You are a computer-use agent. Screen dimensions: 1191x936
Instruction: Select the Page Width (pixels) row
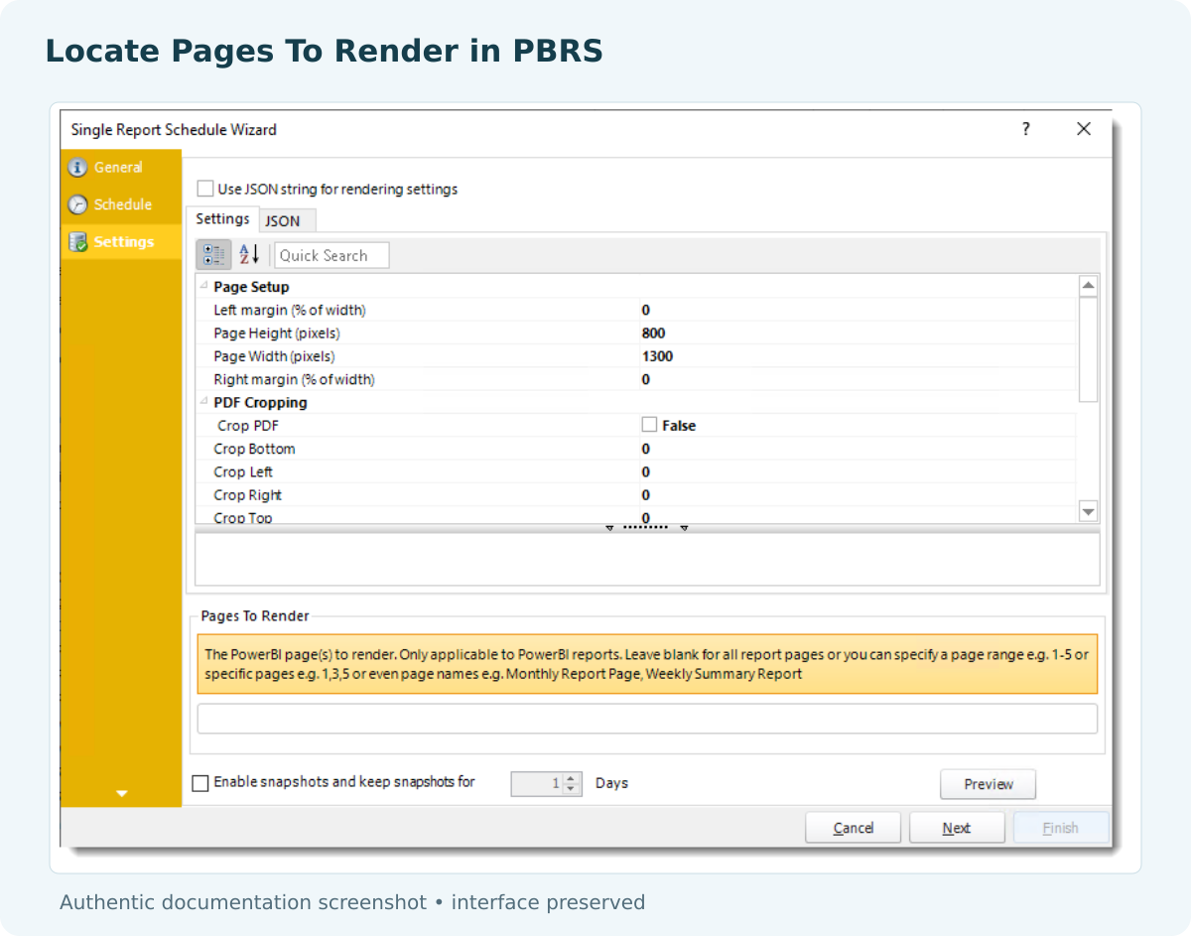[636, 356]
